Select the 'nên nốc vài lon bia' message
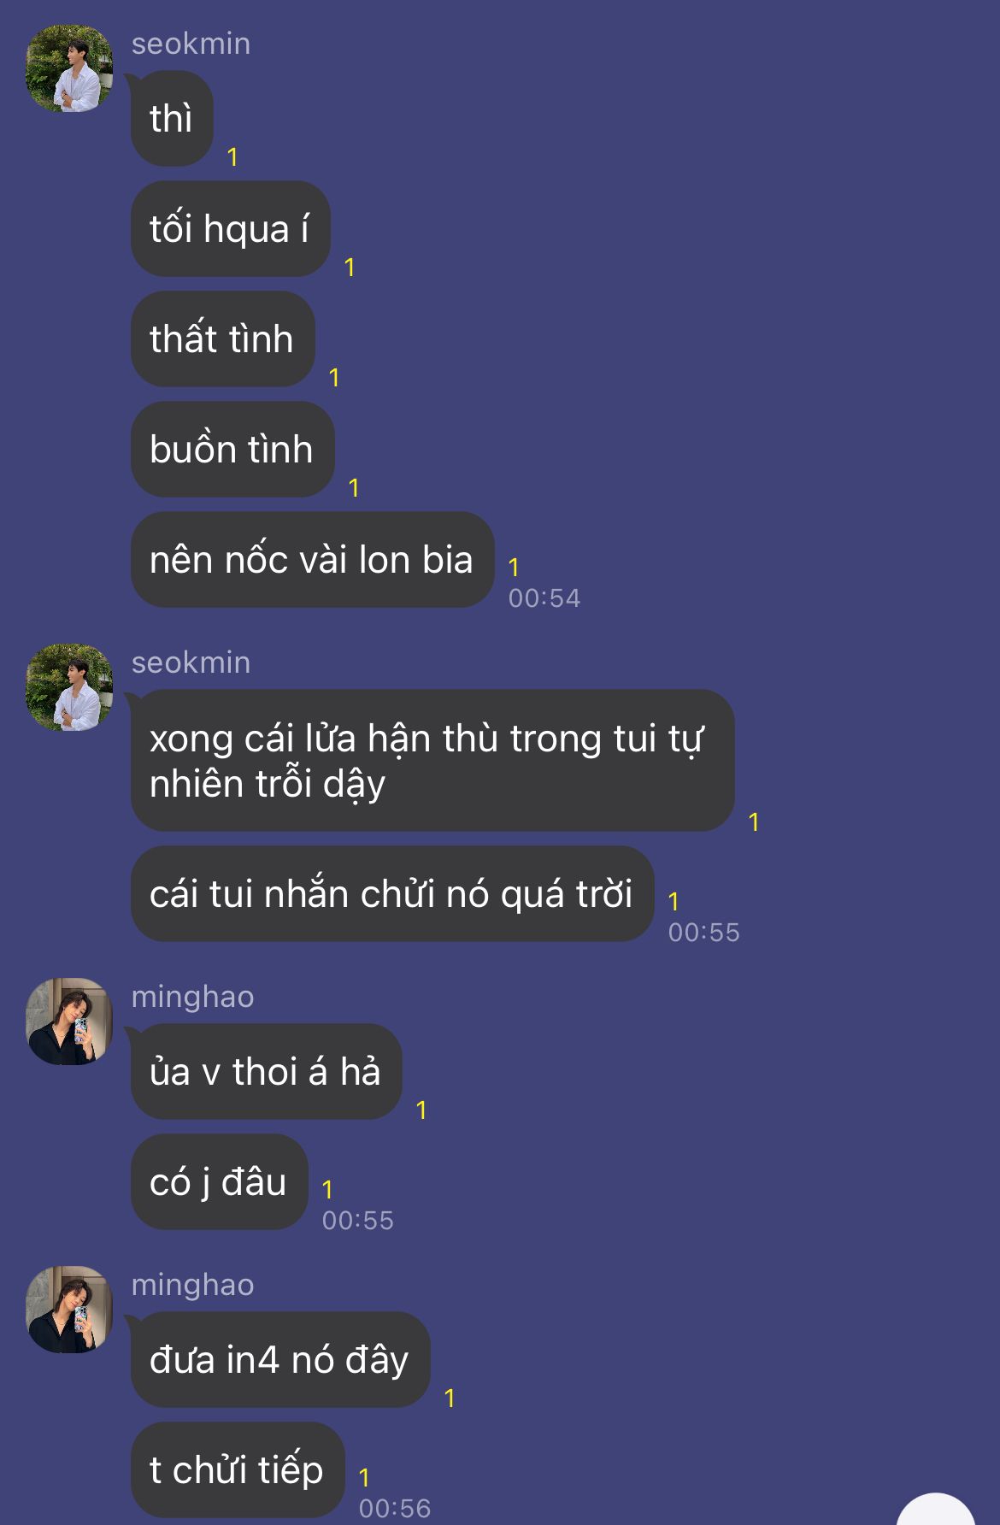Image resolution: width=1000 pixels, height=1525 pixels. [312, 560]
